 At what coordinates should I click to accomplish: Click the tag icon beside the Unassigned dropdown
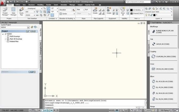[x=45, y=9]
